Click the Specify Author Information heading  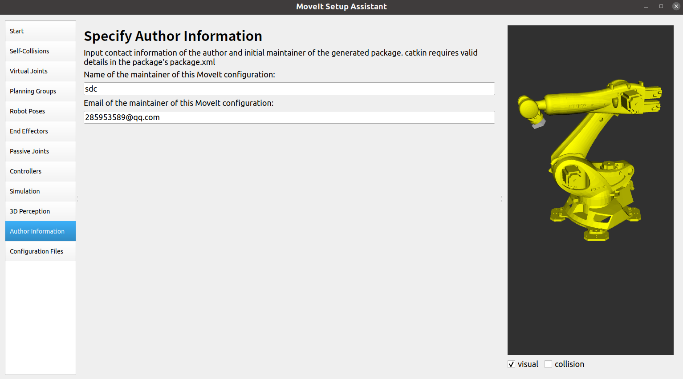(x=173, y=36)
